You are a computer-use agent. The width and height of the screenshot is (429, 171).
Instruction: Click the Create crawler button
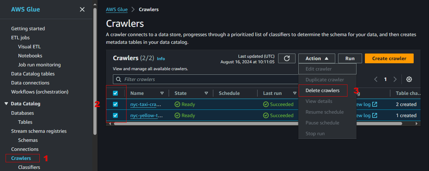389,58
